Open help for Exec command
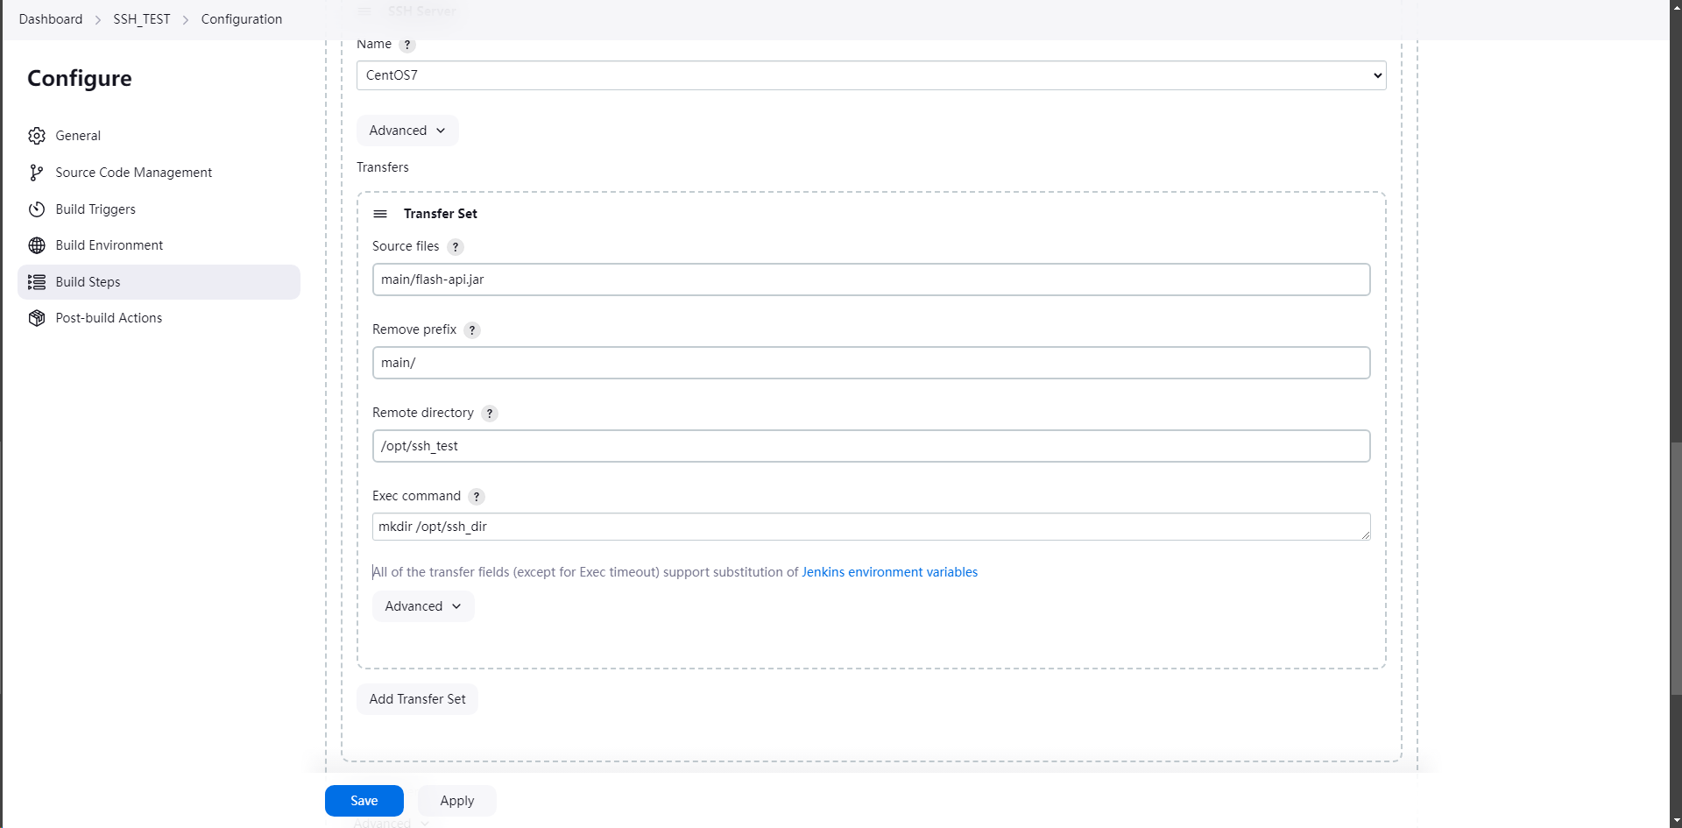The width and height of the screenshot is (1682, 828). (x=477, y=497)
